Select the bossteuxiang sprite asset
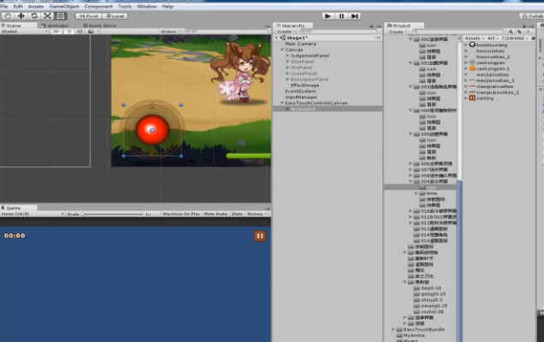 pos(491,45)
